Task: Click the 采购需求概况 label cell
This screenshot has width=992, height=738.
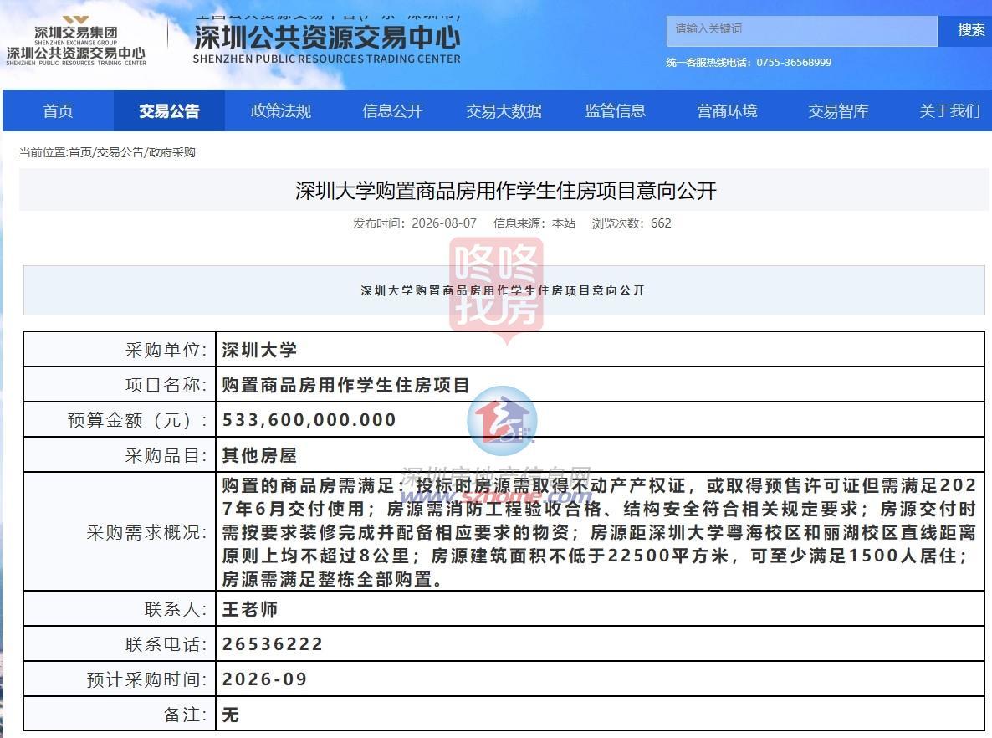Action: [120, 531]
